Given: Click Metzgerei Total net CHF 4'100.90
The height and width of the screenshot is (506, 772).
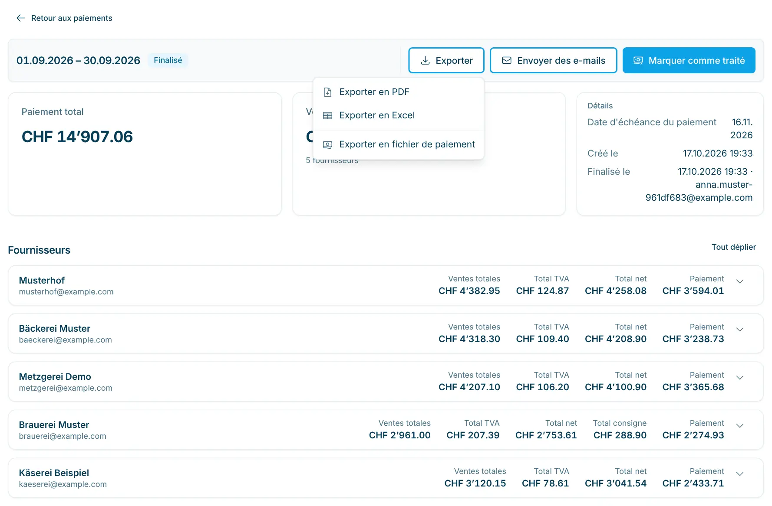Looking at the screenshot, I should pos(616,387).
